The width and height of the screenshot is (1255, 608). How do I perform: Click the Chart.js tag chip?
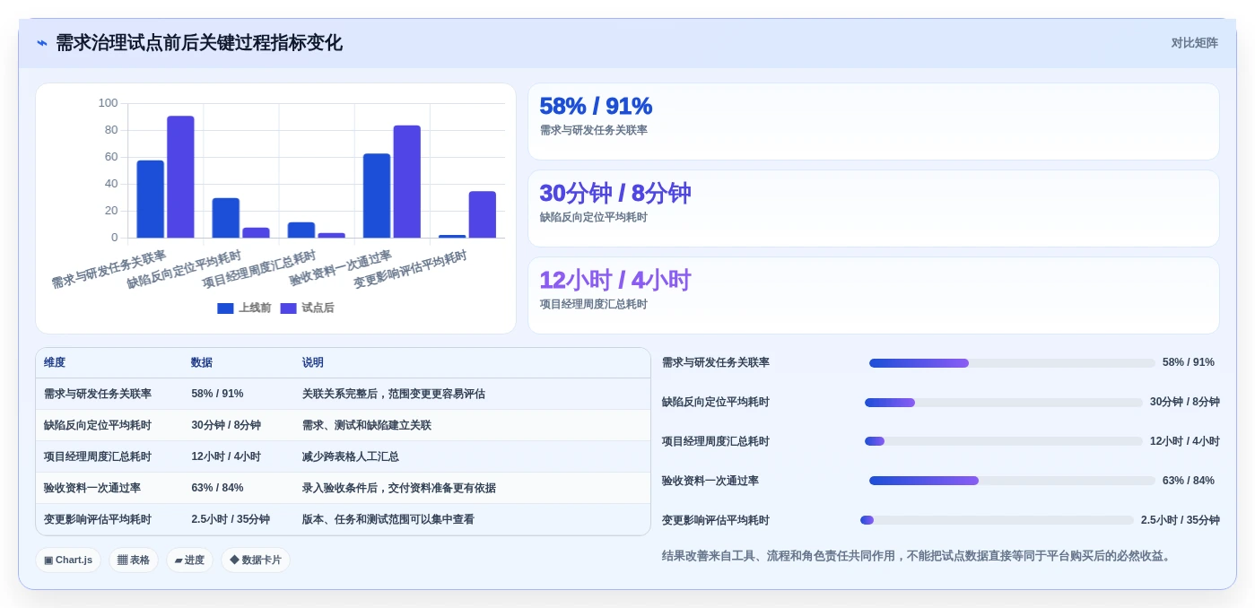(68, 560)
